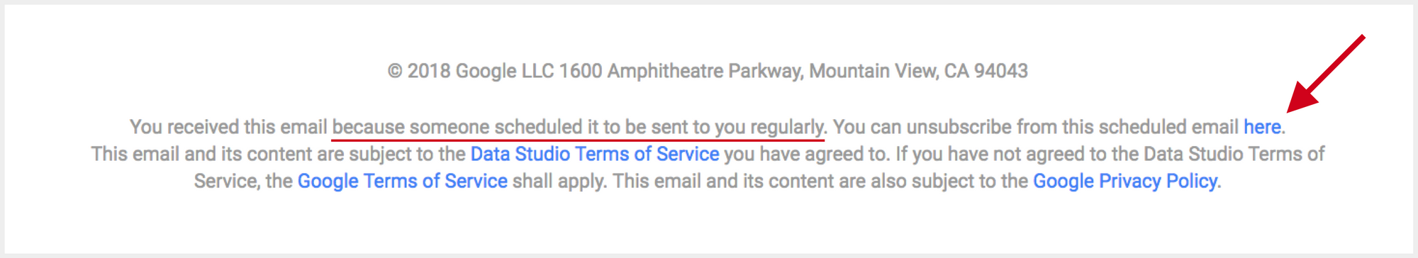Screen dimensions: 1418x258
Task: Click the 'shall apply' text
Action: [x=558, y=181]
